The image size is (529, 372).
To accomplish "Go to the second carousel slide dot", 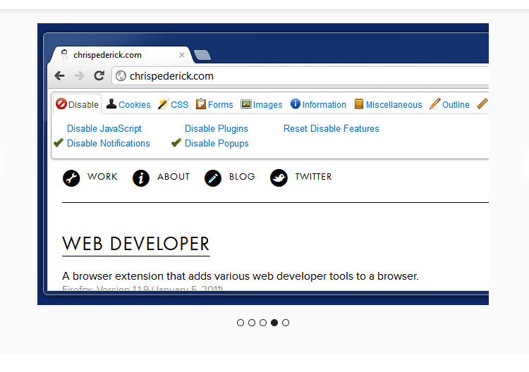I will point(252,323).
